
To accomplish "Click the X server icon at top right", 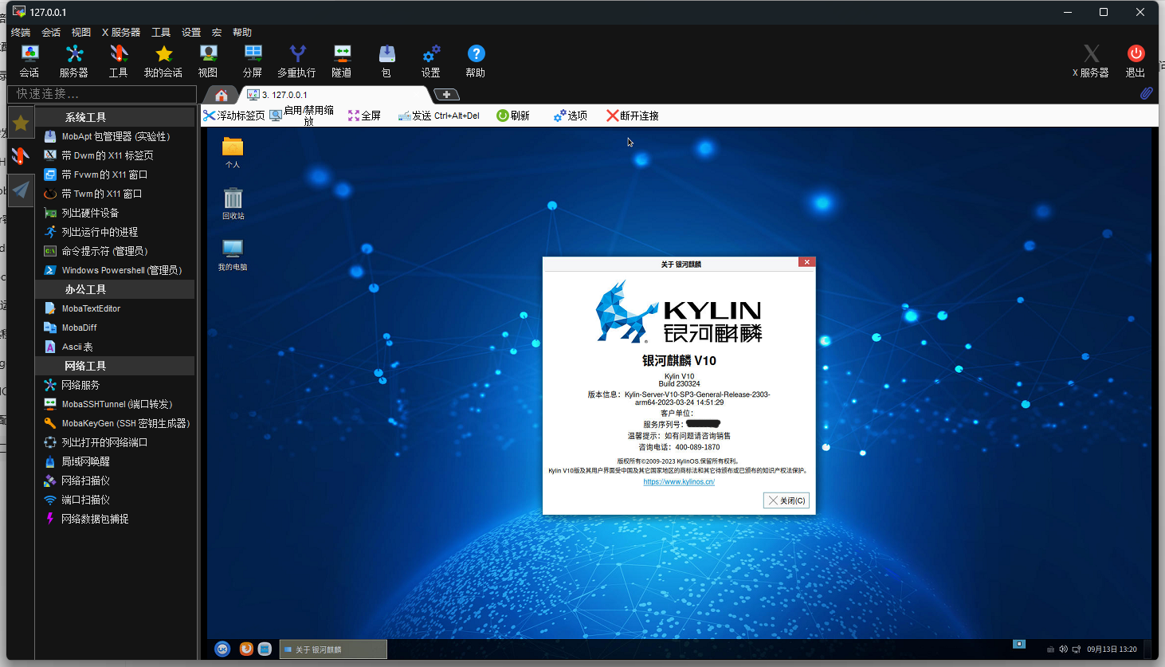I will click(x=1091, y=61).
